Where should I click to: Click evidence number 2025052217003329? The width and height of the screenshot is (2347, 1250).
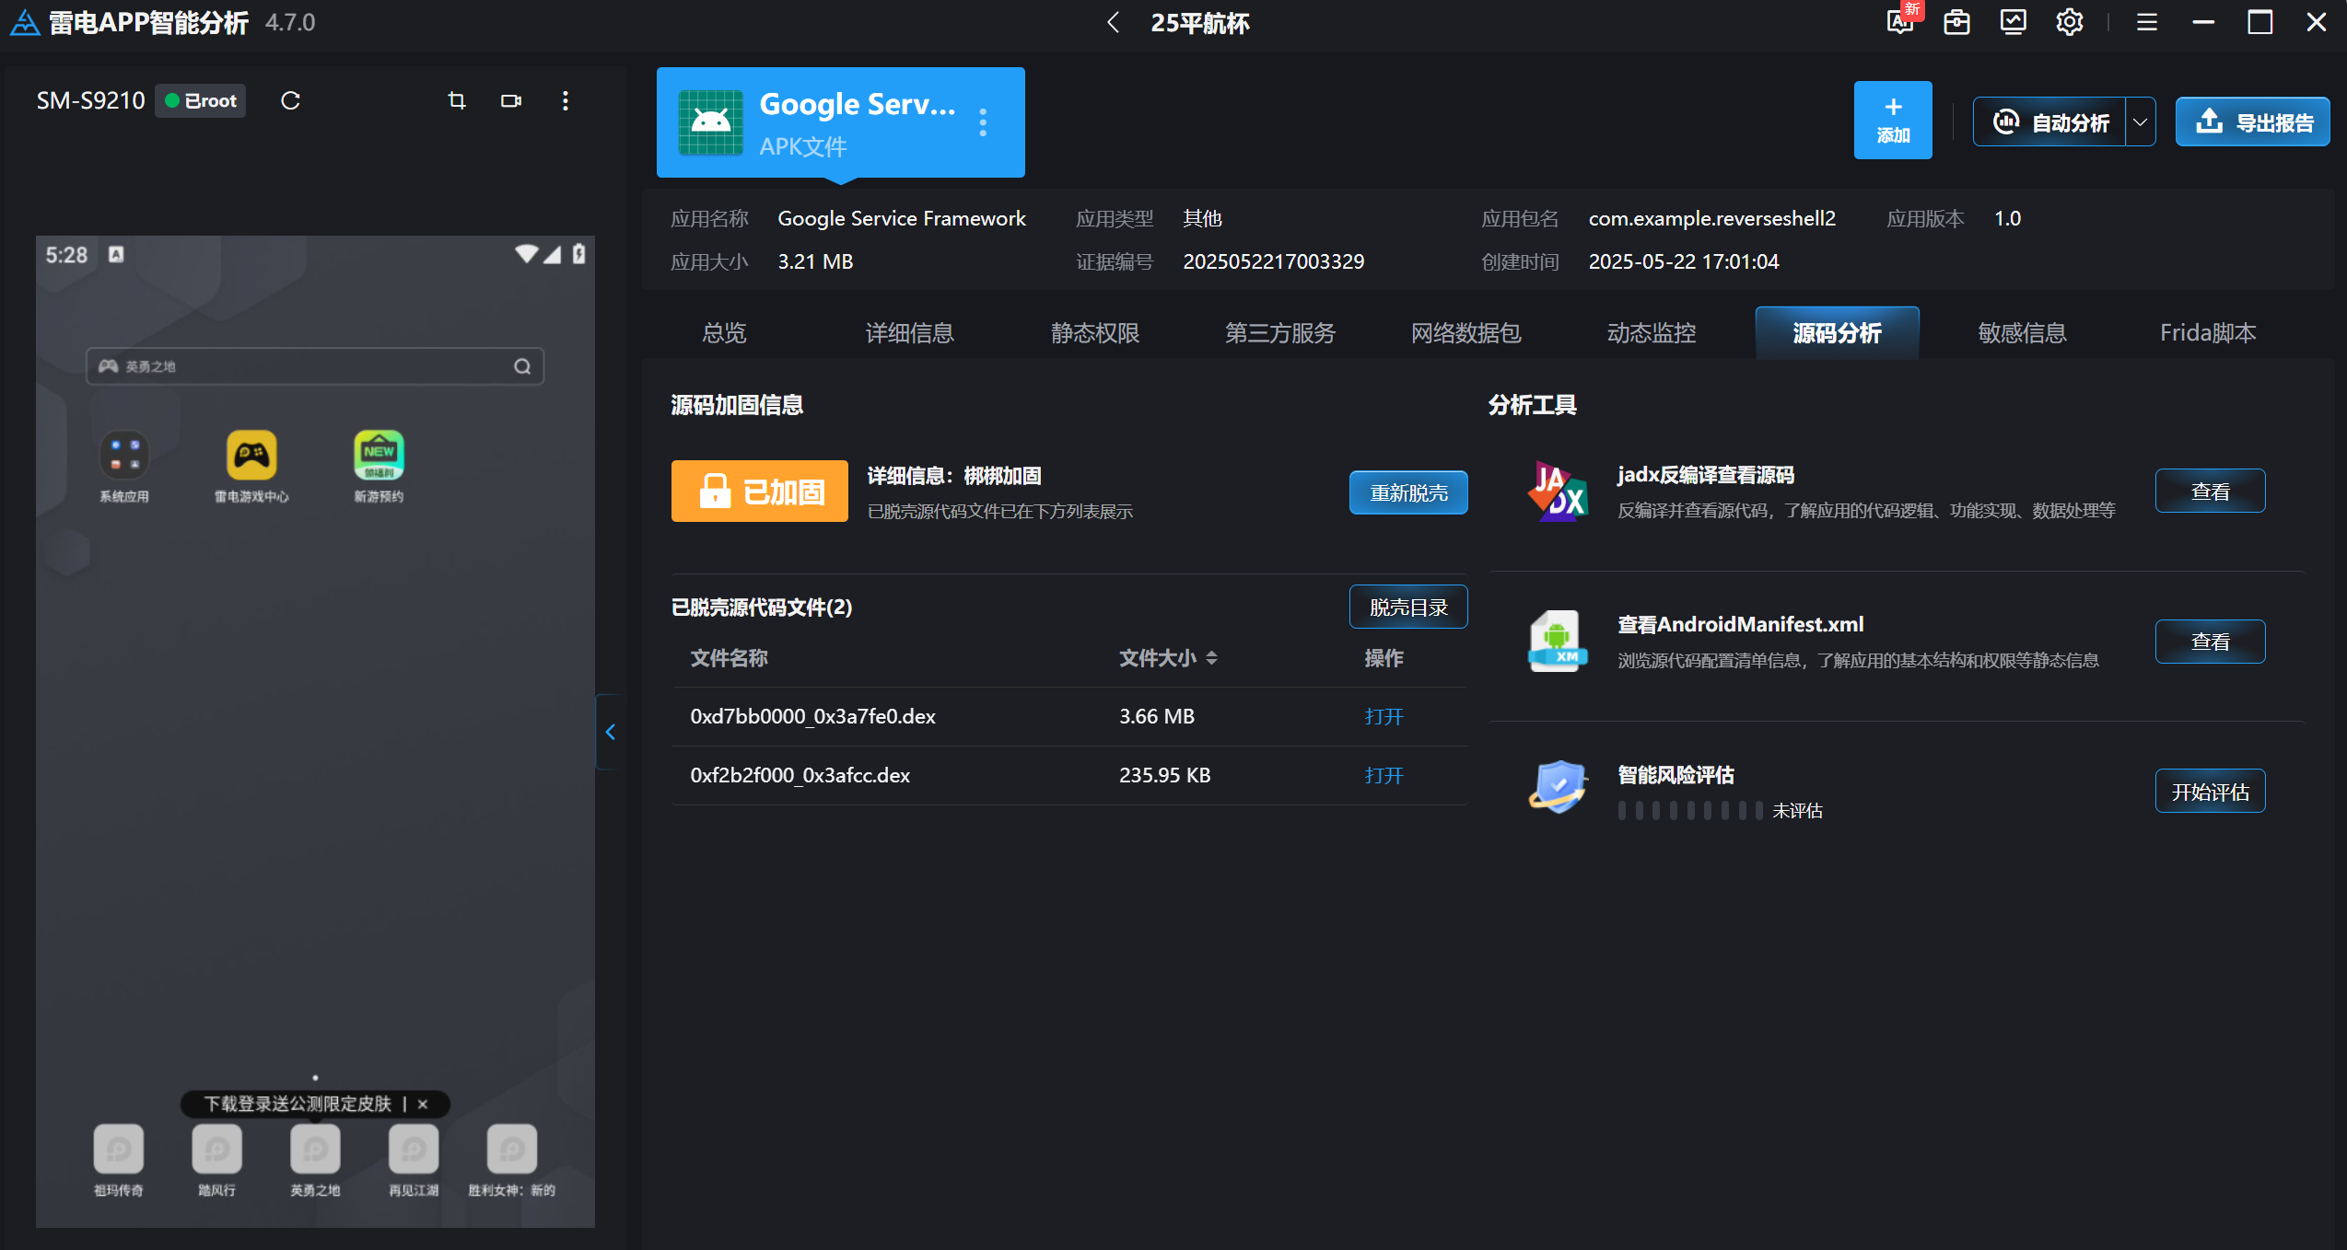coord(1273,261)
